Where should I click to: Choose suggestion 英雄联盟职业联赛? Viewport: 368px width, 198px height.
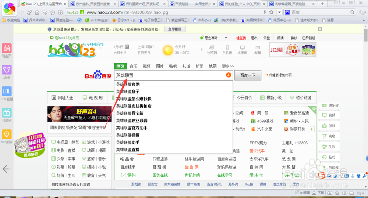[x=173, y=120]
